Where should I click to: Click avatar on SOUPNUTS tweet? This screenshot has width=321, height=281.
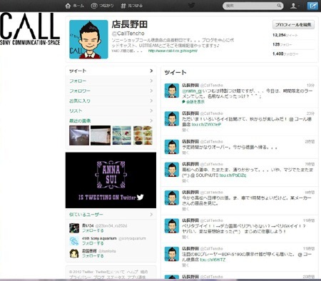pyautogui.click(x=172, y=170)
